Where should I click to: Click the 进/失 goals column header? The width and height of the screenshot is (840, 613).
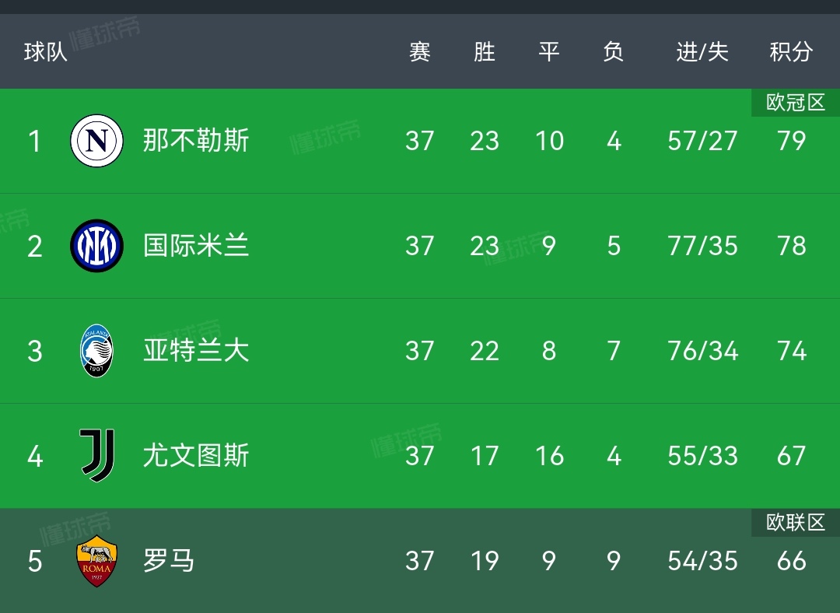click(702, 51)
